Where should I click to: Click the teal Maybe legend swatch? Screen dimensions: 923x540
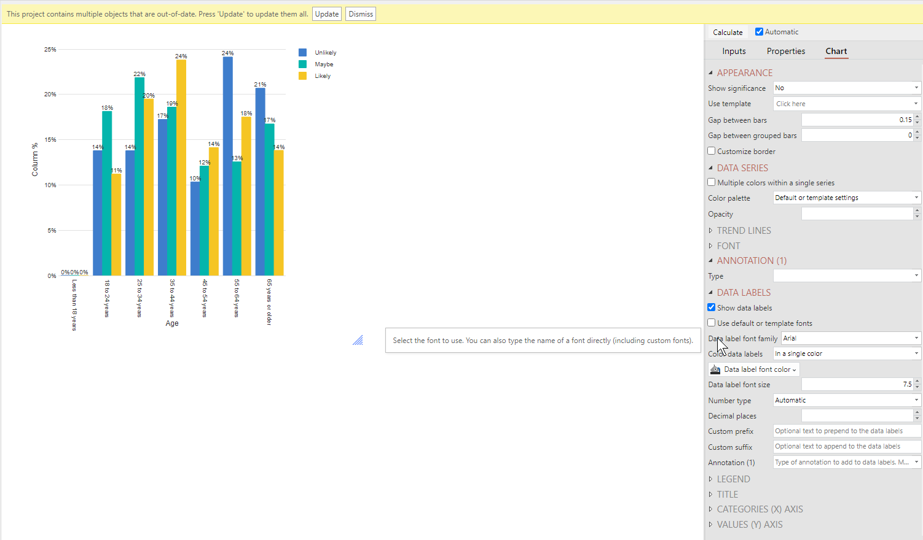(302, 64)
